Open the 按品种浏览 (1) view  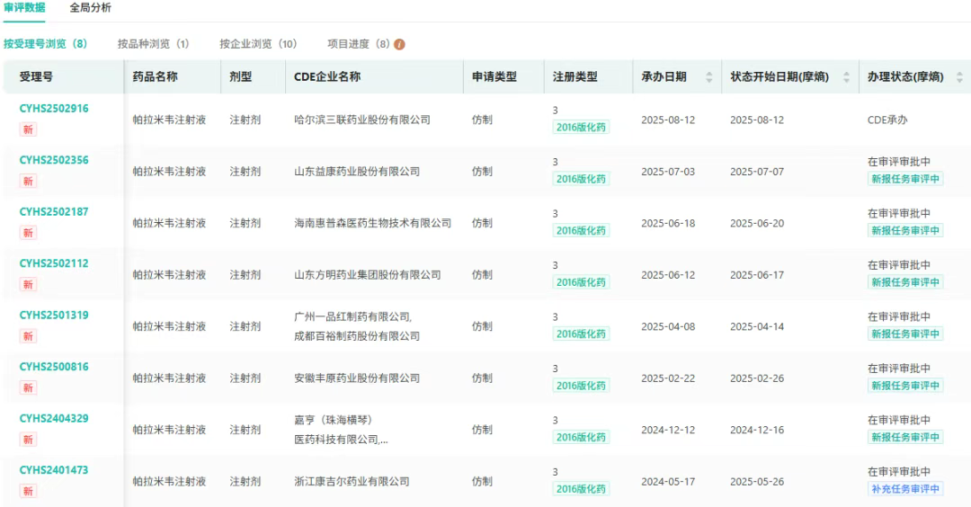pos(153,44)
